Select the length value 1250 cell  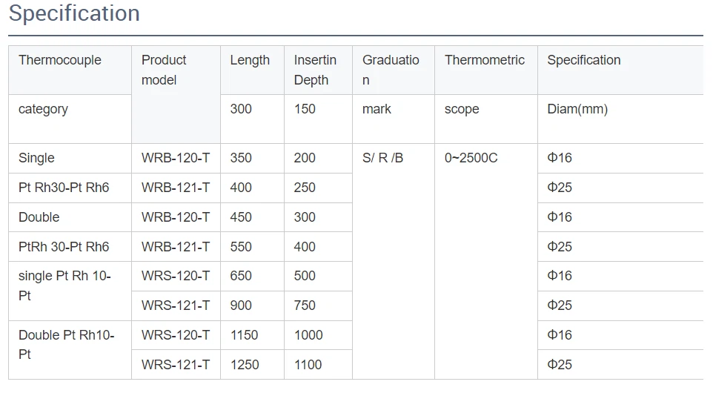pos(253,365)
